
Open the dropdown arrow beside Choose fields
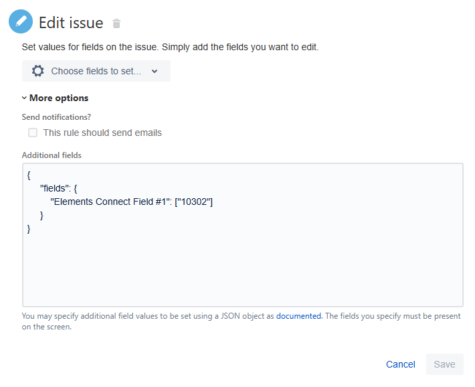coord(155,72)
